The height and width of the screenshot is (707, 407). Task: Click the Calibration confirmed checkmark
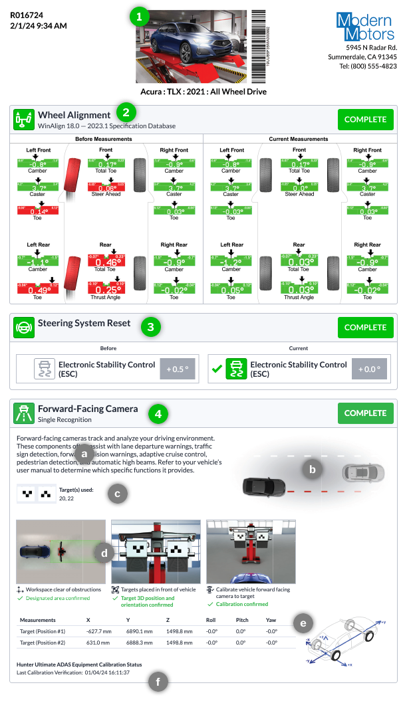[209, 604]
